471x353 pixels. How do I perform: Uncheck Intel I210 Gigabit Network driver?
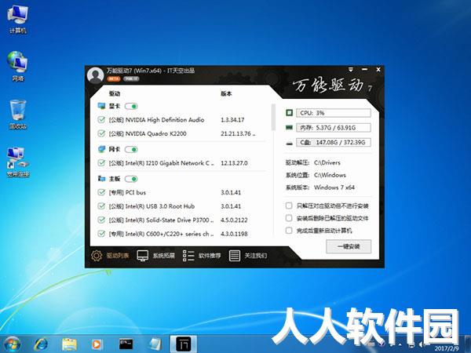101,162
